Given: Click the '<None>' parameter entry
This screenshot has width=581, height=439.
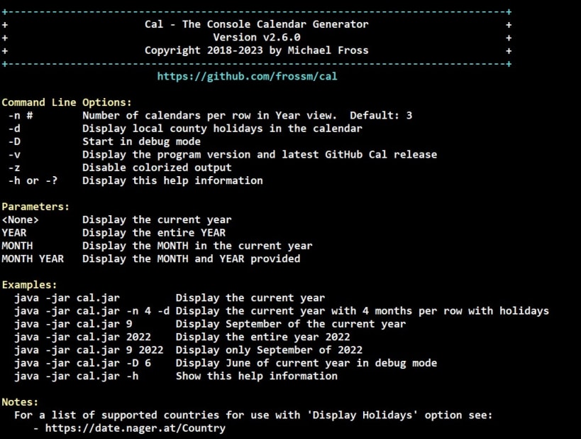Looking at the screenshot, I should 20,220.
